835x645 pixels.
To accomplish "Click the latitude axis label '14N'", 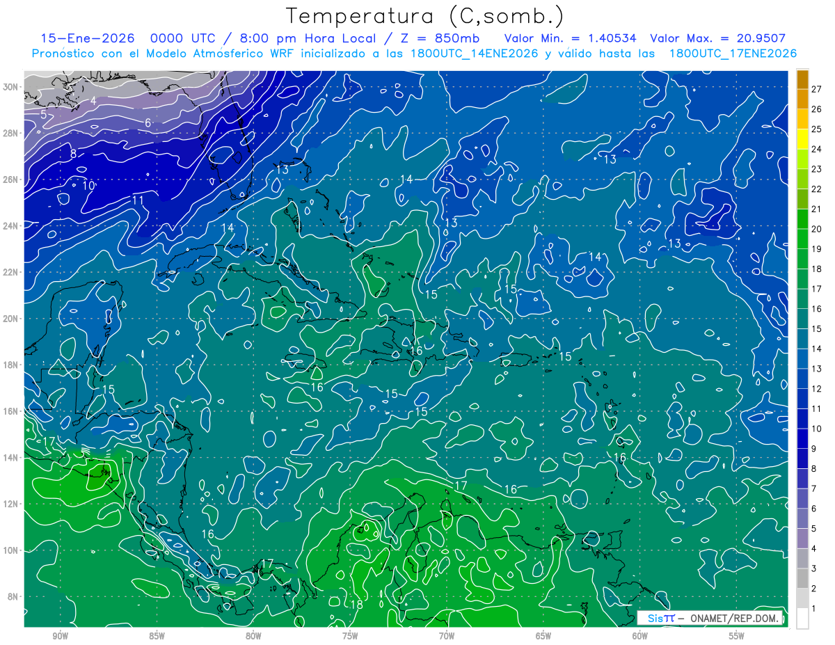I will click(x=11, y=457).
